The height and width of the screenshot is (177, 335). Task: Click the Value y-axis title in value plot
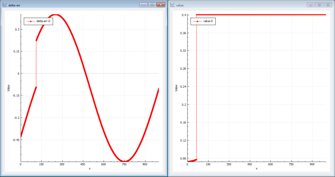pos(177,88)
